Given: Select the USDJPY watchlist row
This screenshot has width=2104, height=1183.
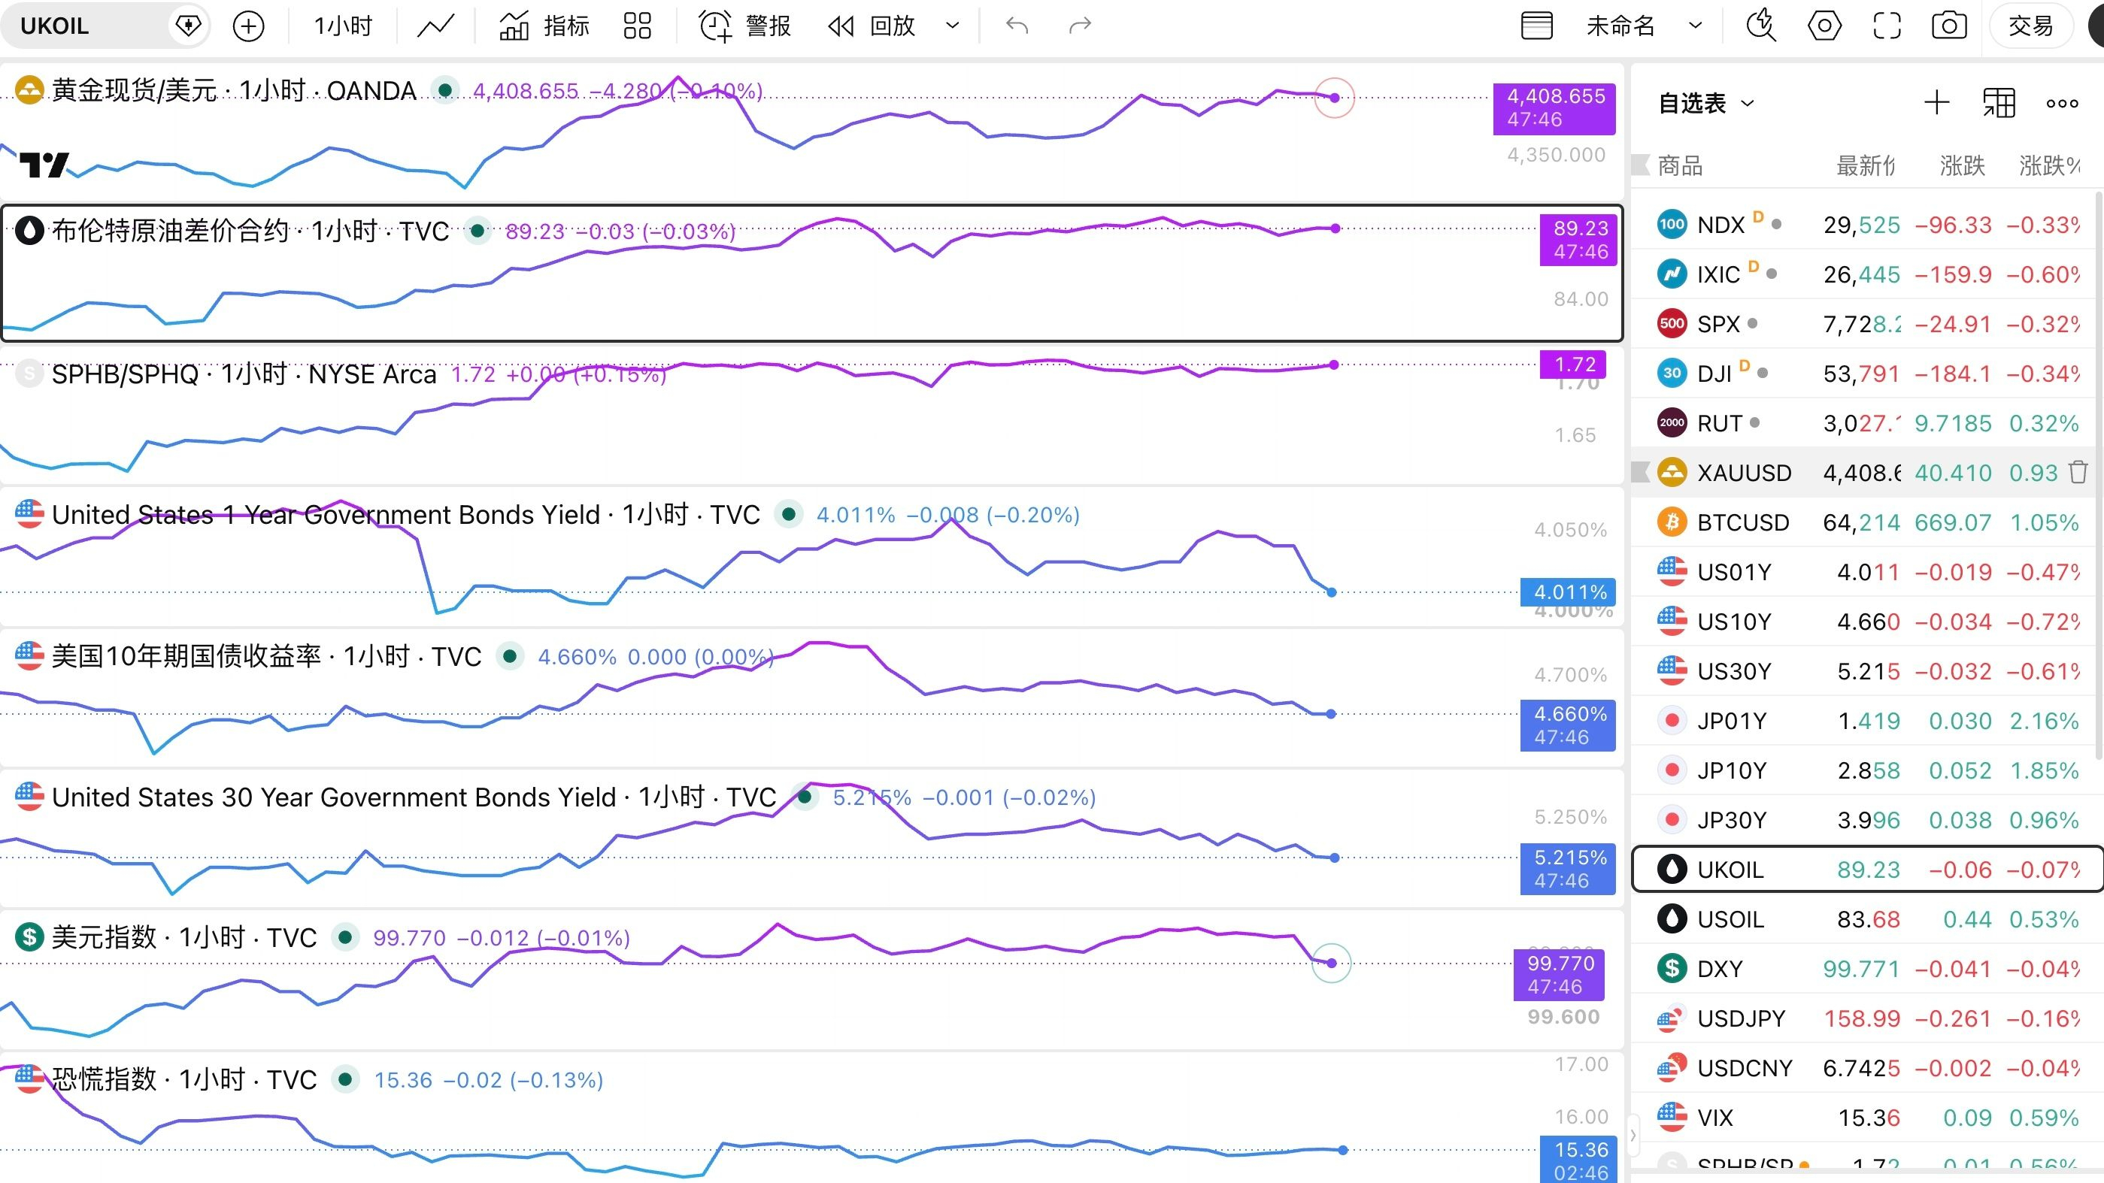Looking at the screenshot, I should pos(1864,1019).
